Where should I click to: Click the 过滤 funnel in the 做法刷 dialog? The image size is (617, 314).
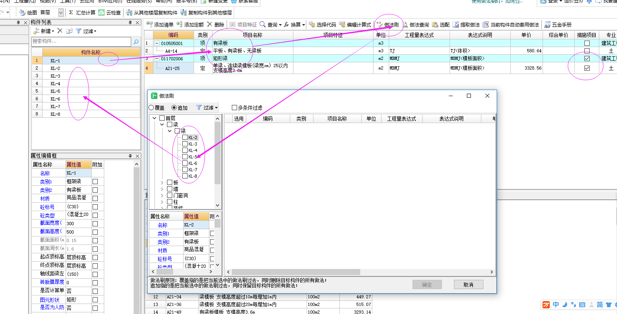point(198,107)
